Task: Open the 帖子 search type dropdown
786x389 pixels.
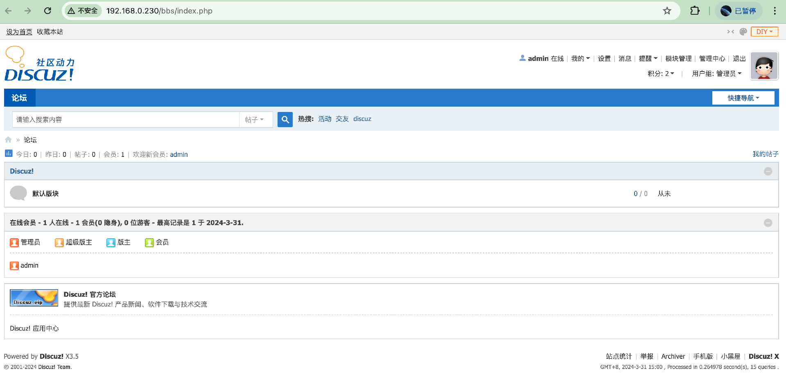Action: tap(255, 120)
